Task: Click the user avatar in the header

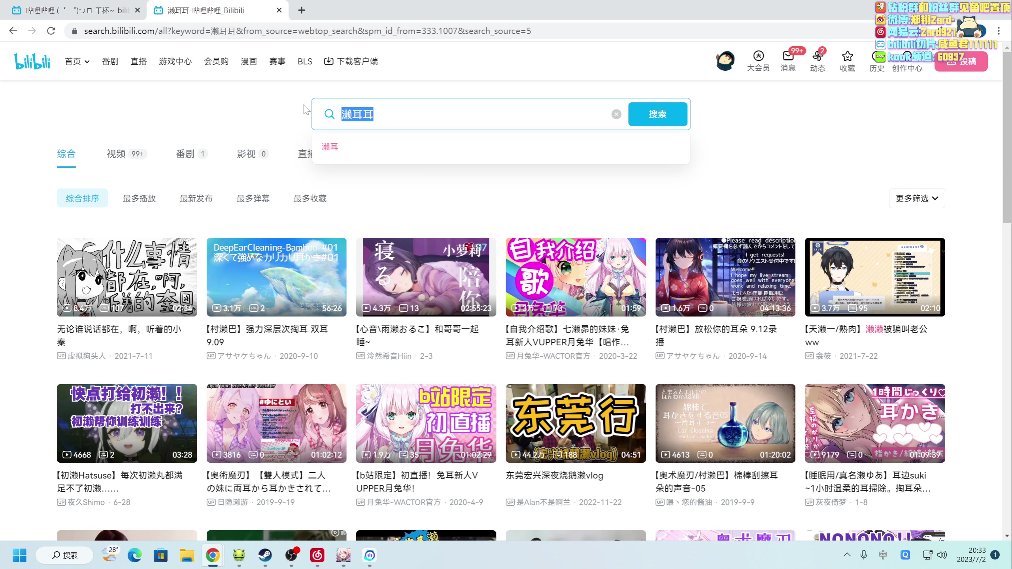Action: coord(725,61)
